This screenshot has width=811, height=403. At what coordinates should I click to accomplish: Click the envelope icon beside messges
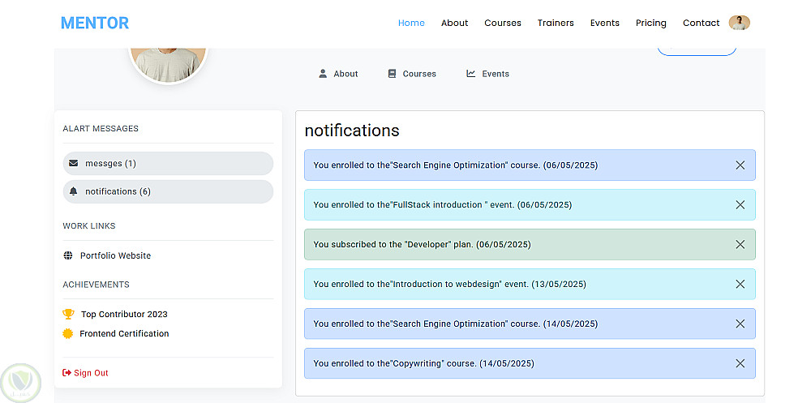(x=74, y=163)
